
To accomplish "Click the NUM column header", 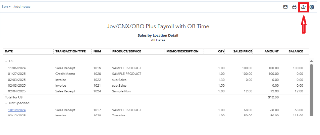I will tap(97, 51).
